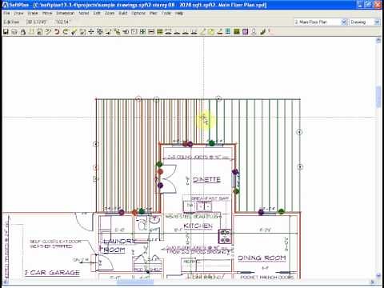Open the Tools menu

[x=166, y=13]
